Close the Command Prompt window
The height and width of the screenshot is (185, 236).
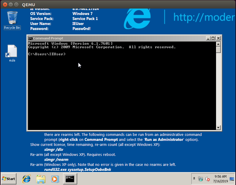coord(218,38)
